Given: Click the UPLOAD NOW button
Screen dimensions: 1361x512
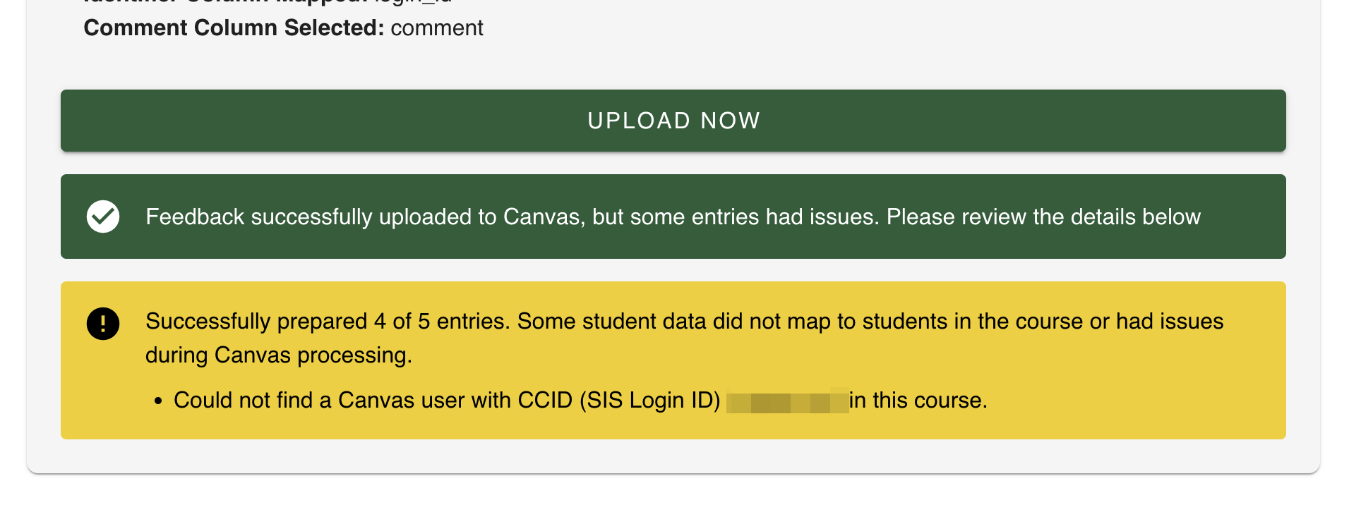Looking at the screenshot, I should (673, 121).
